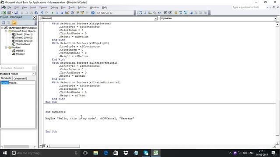Open the Project Explorer icon
This screenshot has height=157, width=280.
coord(73,13)
